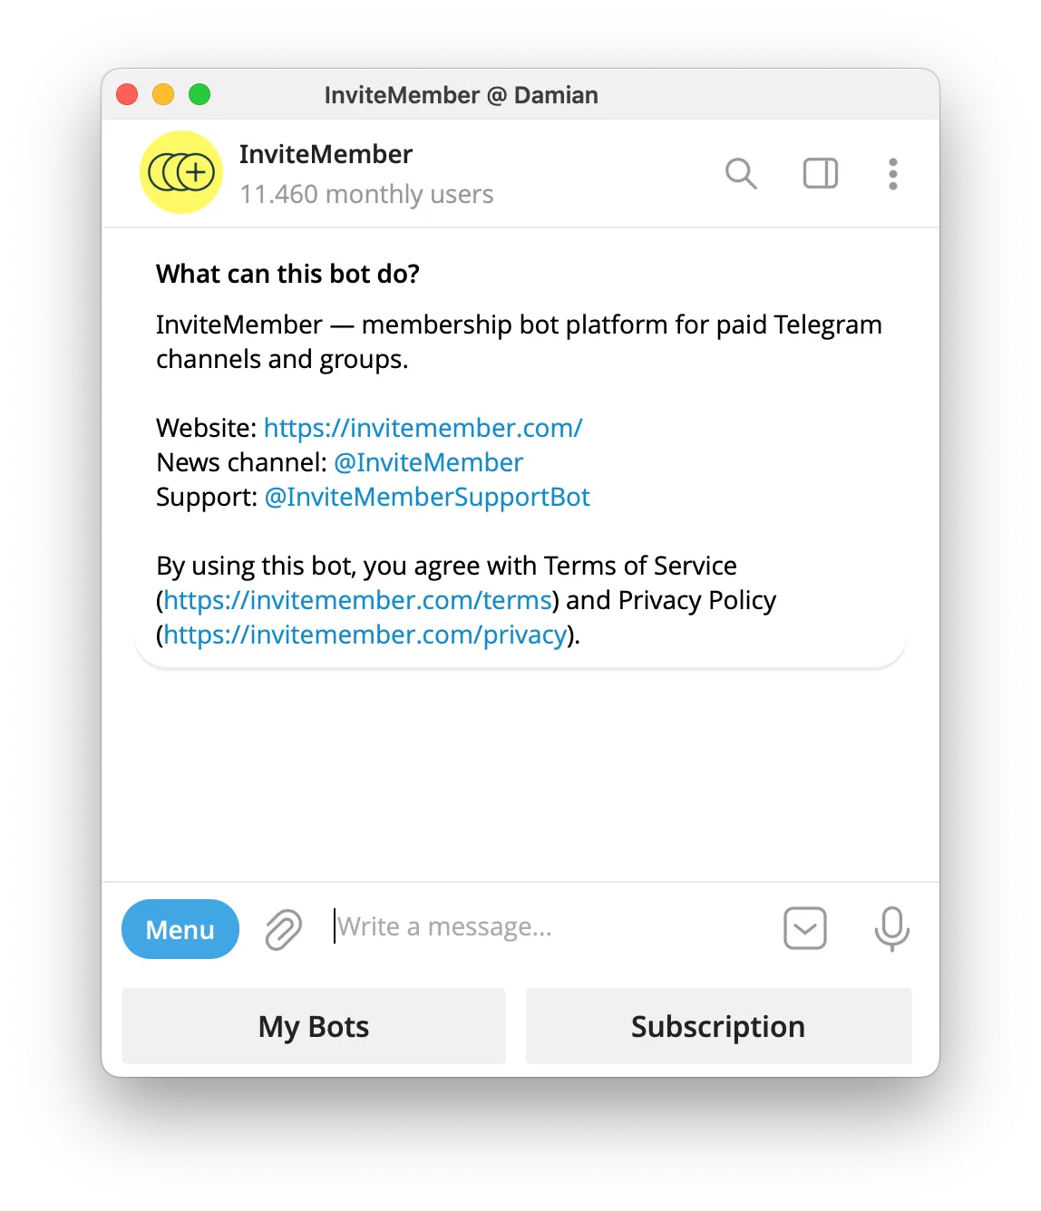
Task: Open the invitemember.com/terms link
Action: (358, 600)
